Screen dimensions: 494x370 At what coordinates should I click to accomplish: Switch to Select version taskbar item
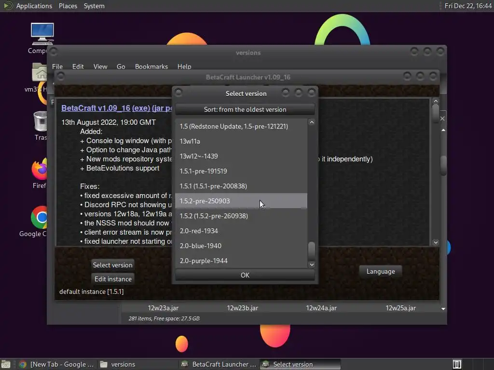point(300,364)
